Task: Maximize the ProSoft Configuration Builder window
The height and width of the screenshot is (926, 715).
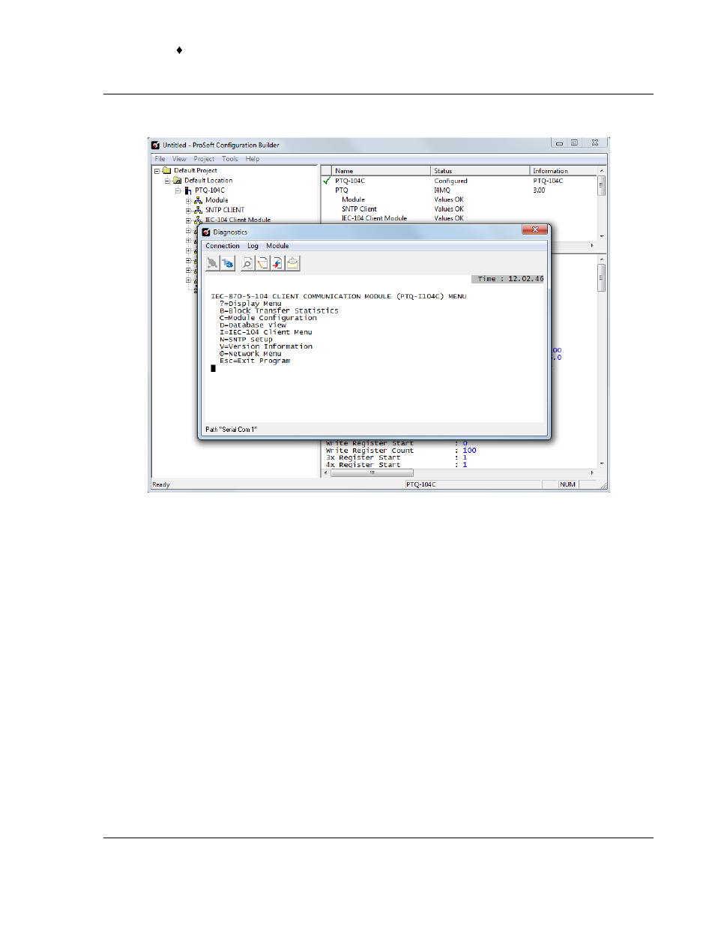Action: pyautogui.click(x=574, y=143)
